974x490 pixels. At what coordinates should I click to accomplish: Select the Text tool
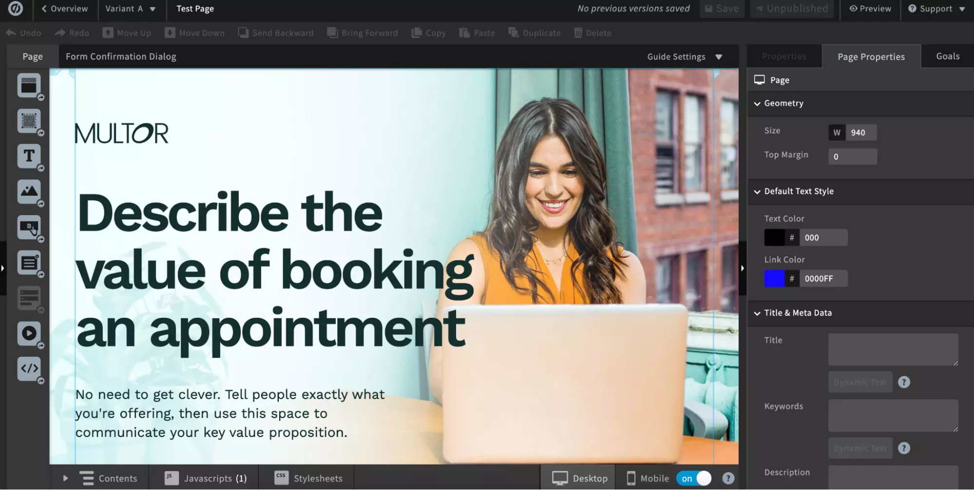29,156
